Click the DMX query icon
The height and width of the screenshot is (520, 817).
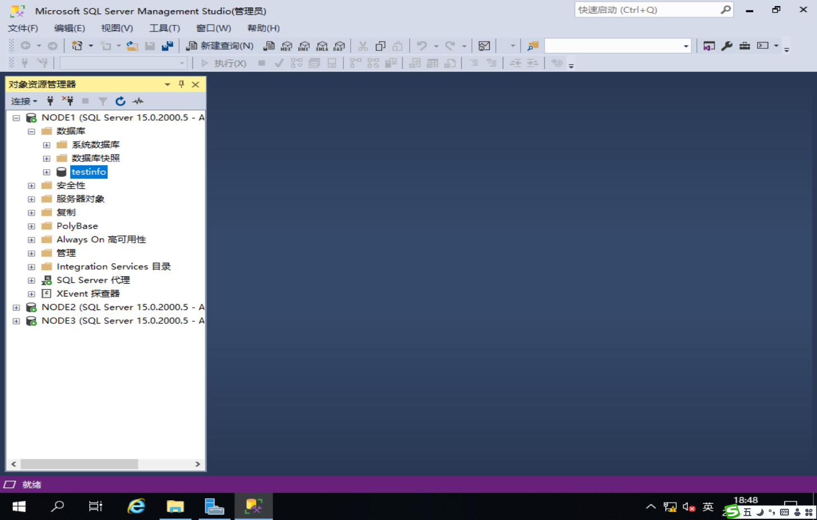(x=304, y=46)
